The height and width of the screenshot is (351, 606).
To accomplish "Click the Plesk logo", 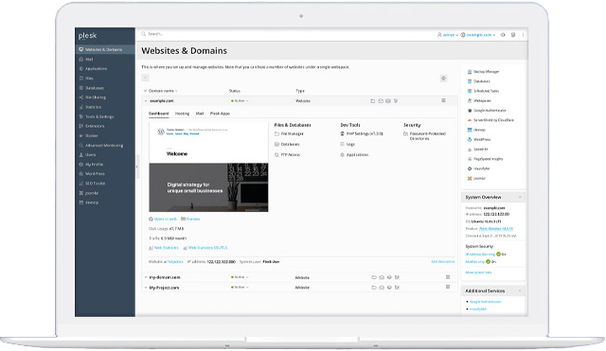I will click(x=87, y=36).
